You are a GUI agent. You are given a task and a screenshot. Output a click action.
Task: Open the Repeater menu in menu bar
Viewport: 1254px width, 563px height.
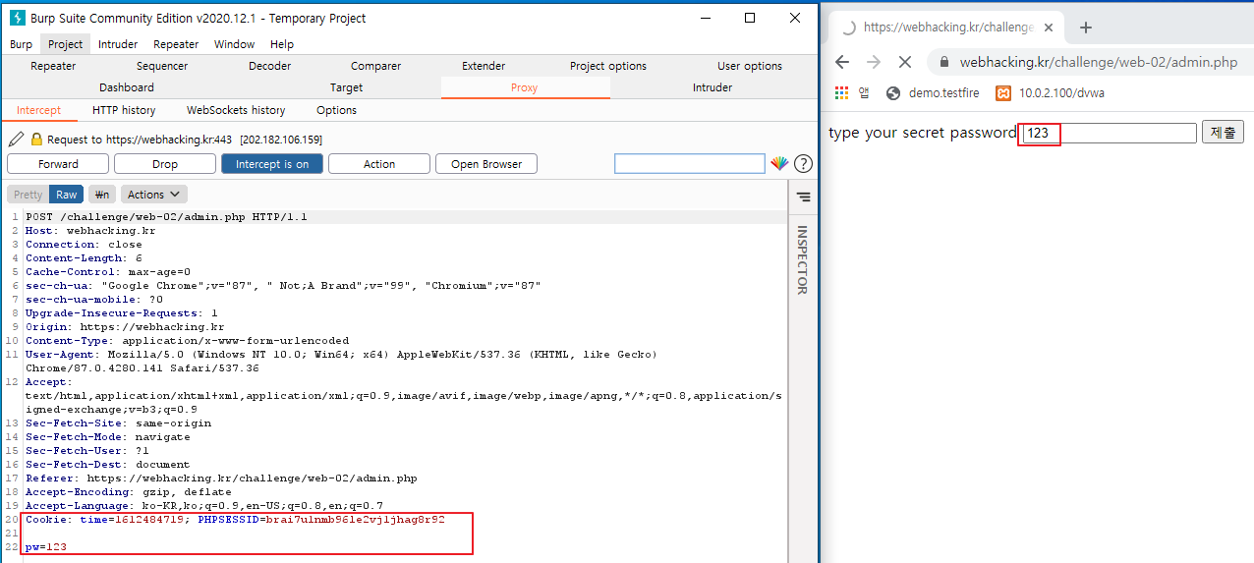click(x=176, y=44)
